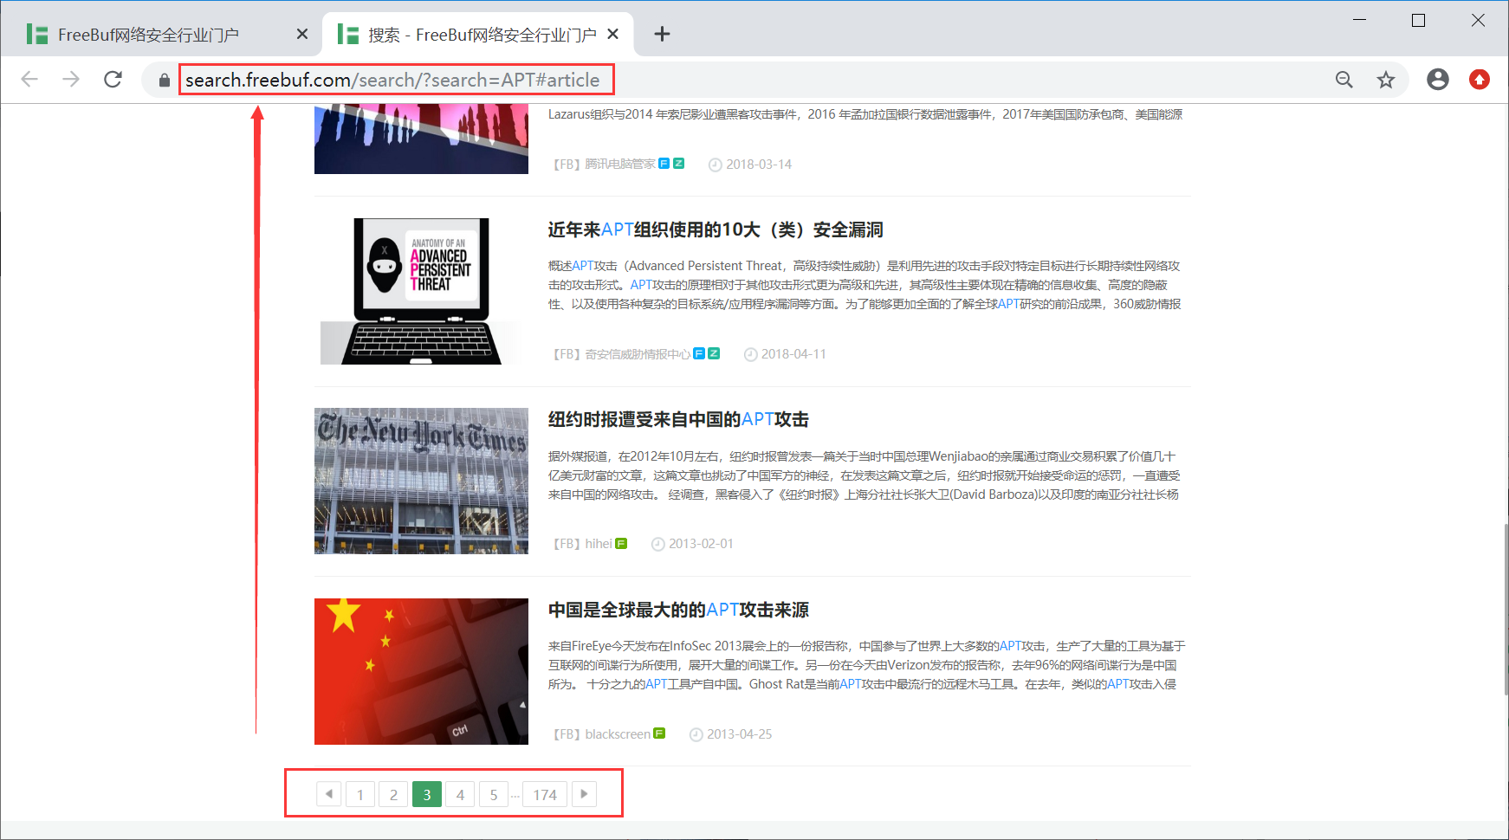Click the date text 2018-03-14
This screenshot has width=1509, height=840.
point(759,165)
